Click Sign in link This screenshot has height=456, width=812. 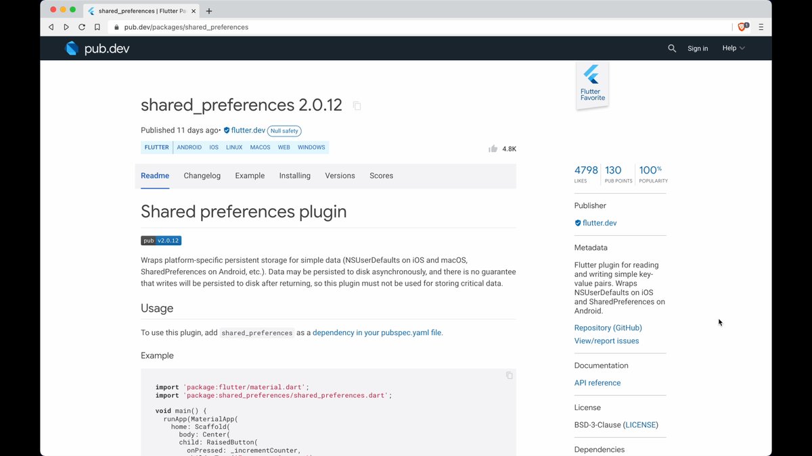tap(697, 49)
